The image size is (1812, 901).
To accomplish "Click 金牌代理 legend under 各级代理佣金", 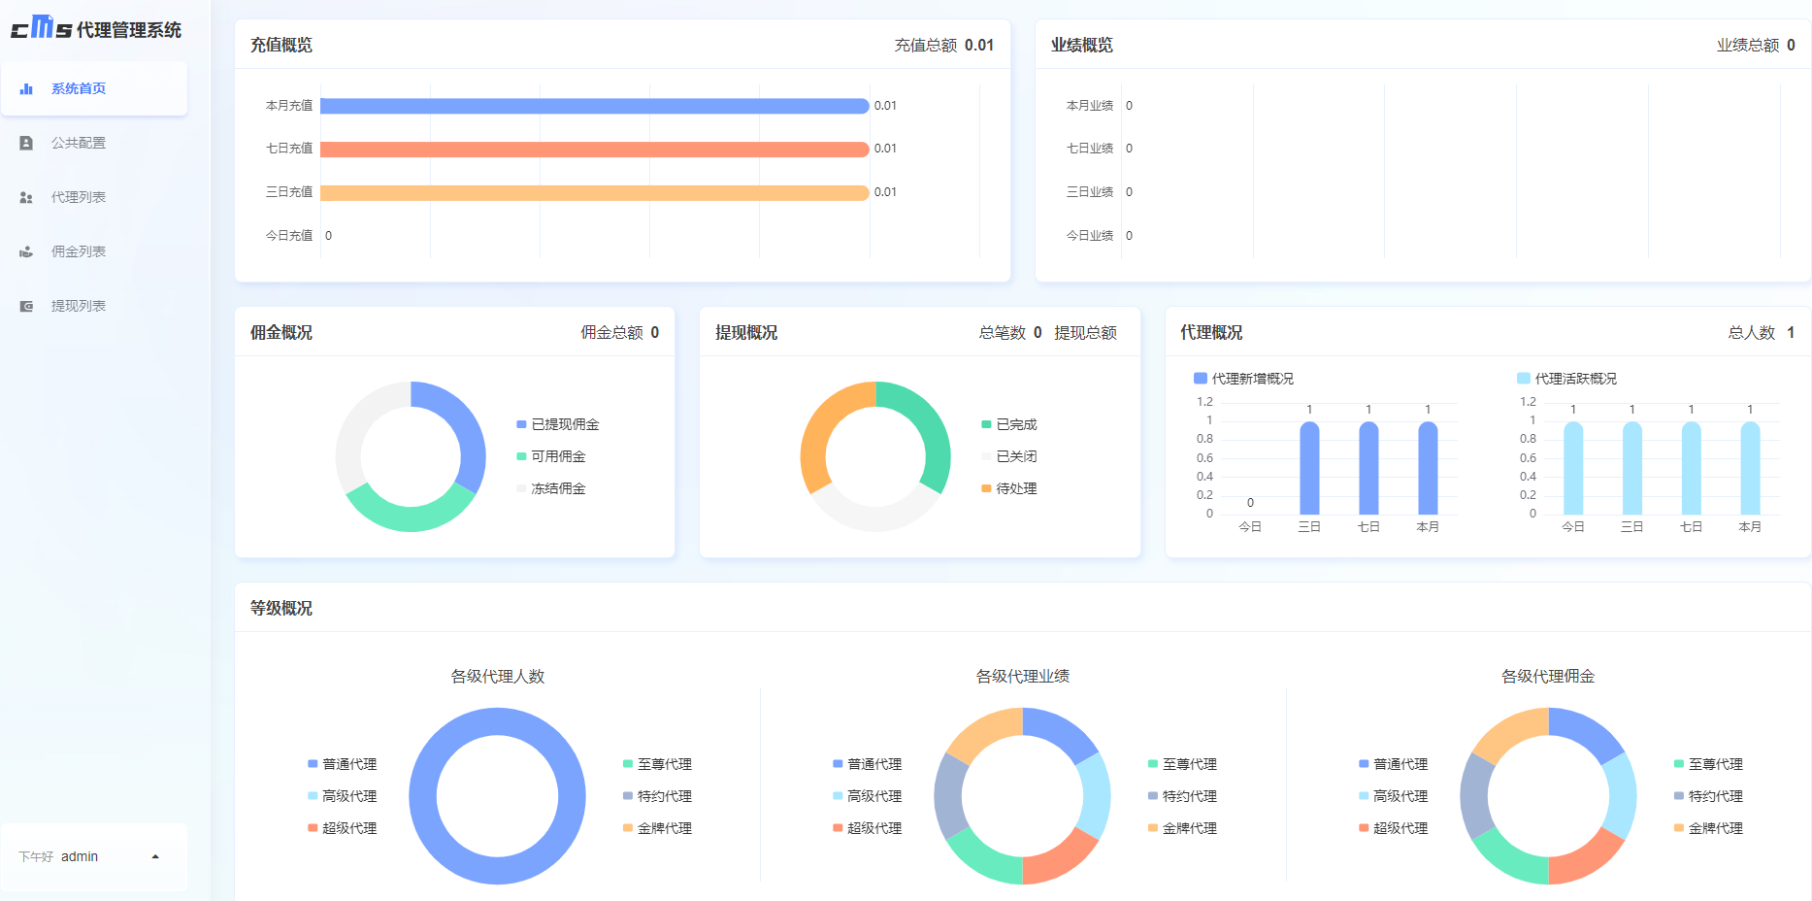I will (1709, 828).
